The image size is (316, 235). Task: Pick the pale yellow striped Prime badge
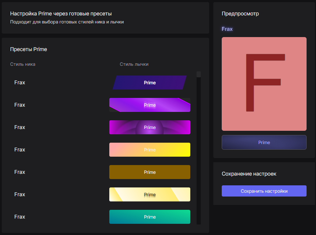[149, 194]
